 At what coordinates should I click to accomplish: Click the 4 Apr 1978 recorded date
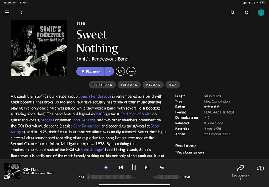[212, 129]
